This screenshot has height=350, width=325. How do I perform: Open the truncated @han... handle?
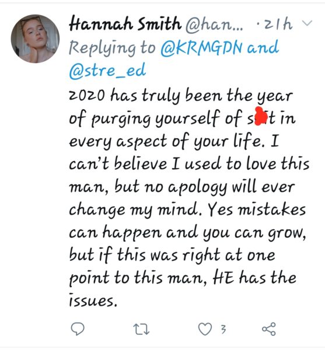tap(214, 24)
